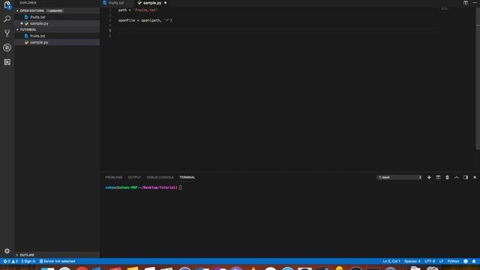Close the terminal panel
480x270 pixels.
475,177
